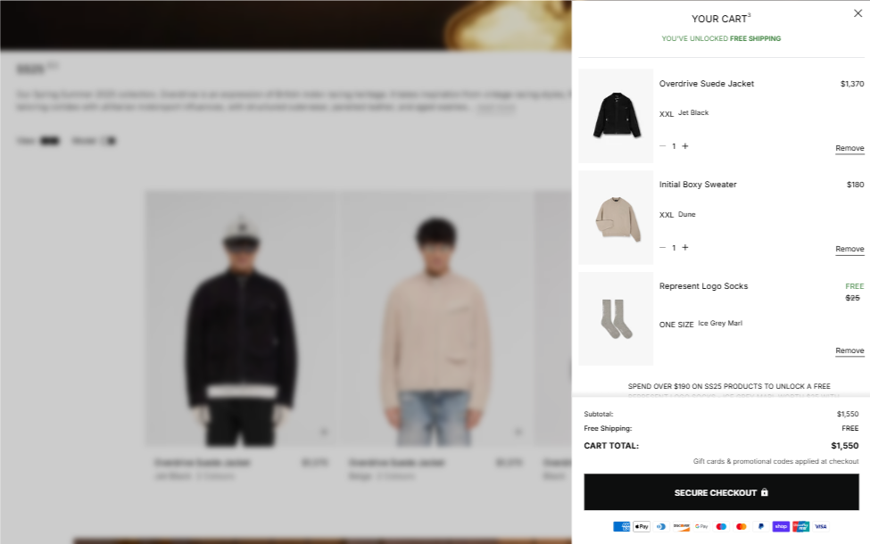870x544 pixels.
Task: Click the Initial Boxy Sweater product title
Action: 698,185
